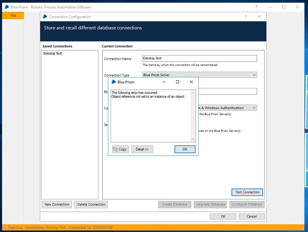Click main window help question mark

click(x=256, y=7)
